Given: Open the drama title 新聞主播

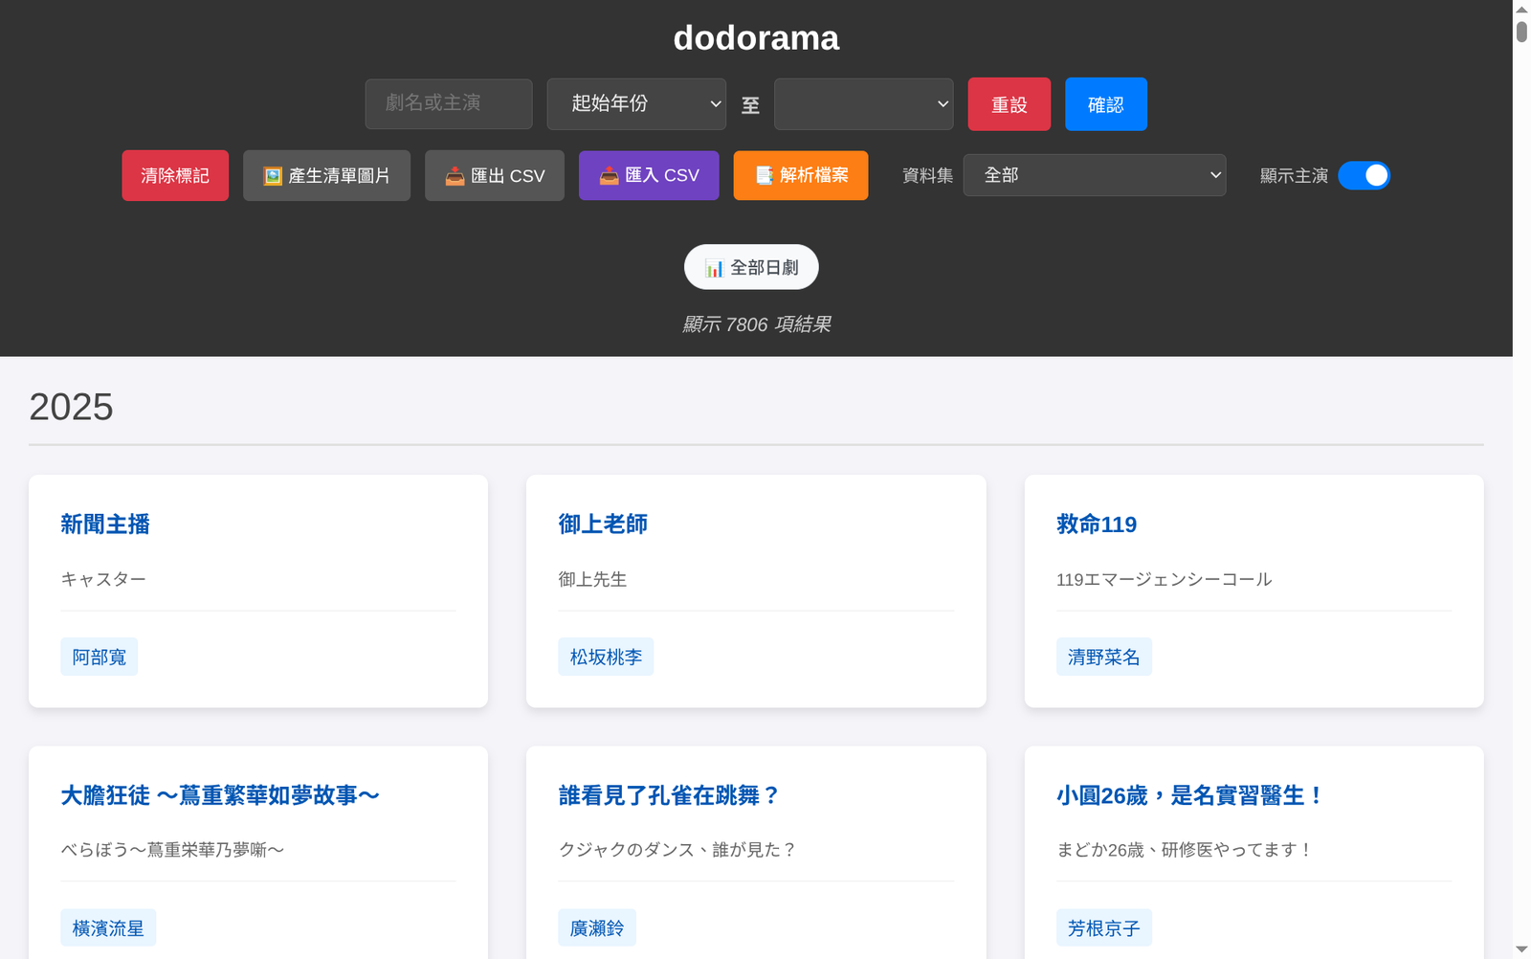Looking at the screenshot, I should point(105,524).
